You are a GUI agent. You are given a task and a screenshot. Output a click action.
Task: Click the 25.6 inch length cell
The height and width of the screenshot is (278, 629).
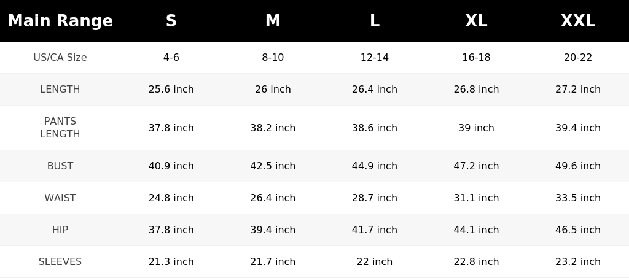pyautogui.click(x=171, y=90)
